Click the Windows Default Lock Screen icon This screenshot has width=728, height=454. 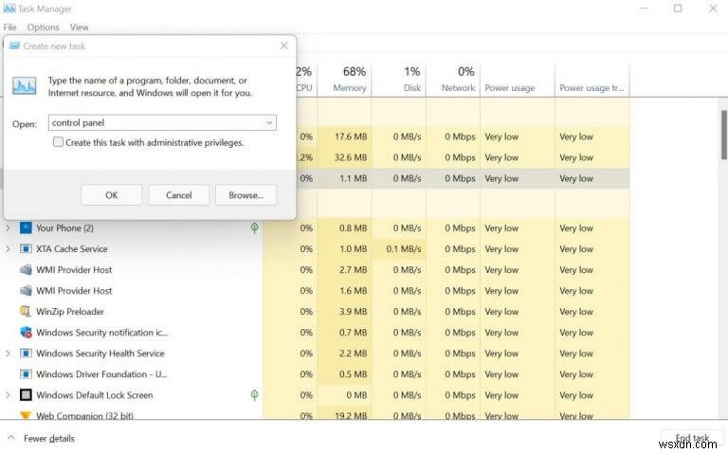coord(26,395)
